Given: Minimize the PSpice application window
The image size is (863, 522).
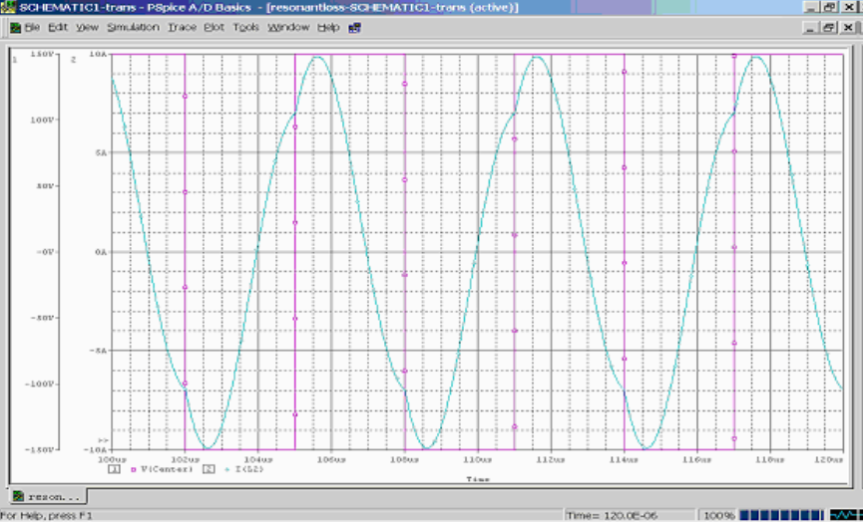Looking at the screenshot, I should (811, 7).
